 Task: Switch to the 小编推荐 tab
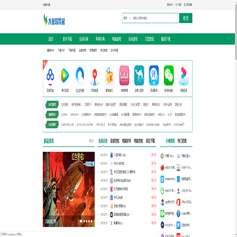[171, 141]
